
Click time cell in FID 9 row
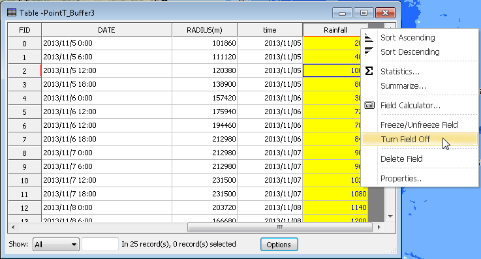coord(270,166)
